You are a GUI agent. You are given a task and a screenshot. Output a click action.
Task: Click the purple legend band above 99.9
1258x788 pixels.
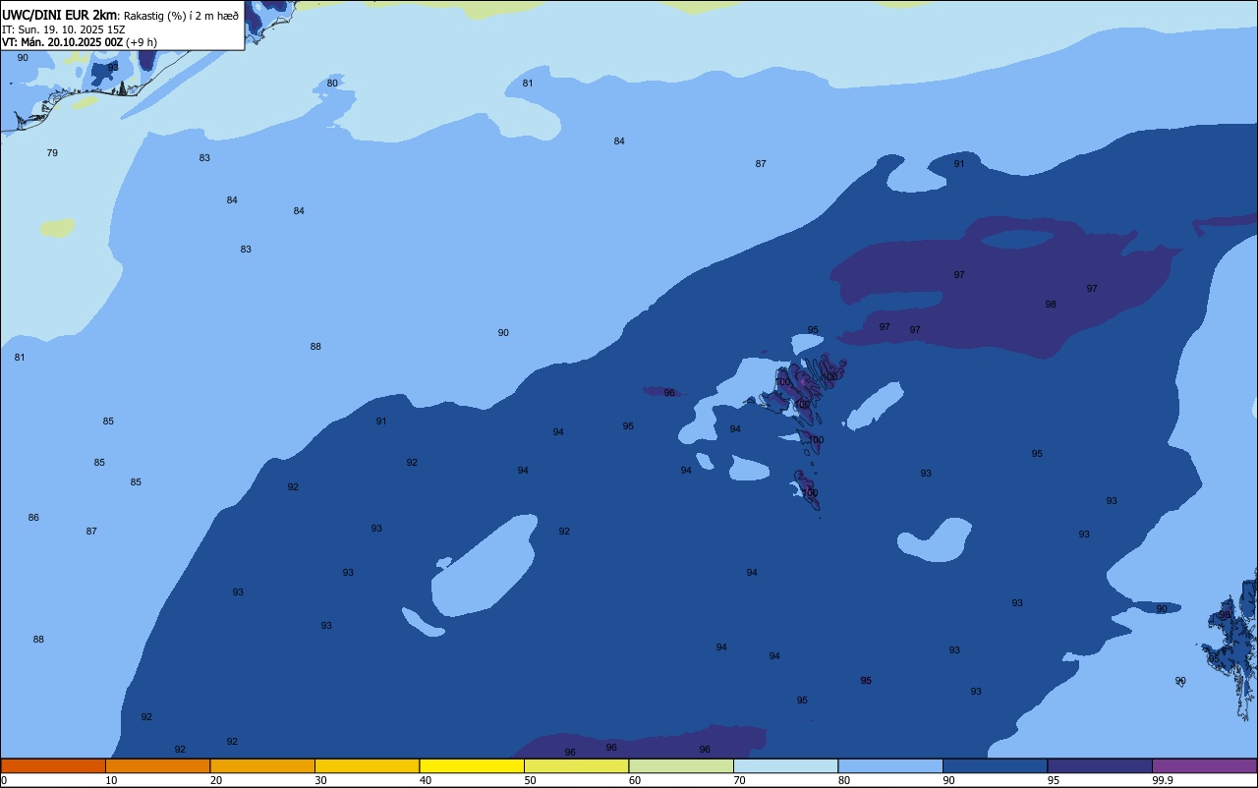1204,765
